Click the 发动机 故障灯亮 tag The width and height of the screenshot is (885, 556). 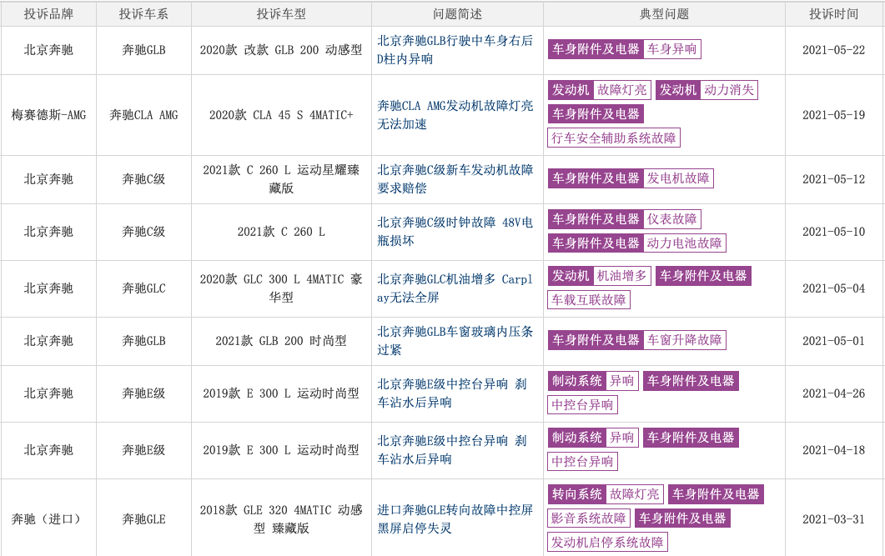[599, 90]
